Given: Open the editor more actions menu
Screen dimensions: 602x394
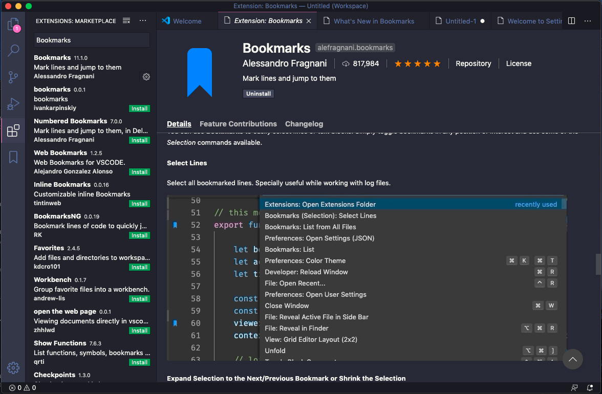Looking at the screenshot, I should pos(588,21).
